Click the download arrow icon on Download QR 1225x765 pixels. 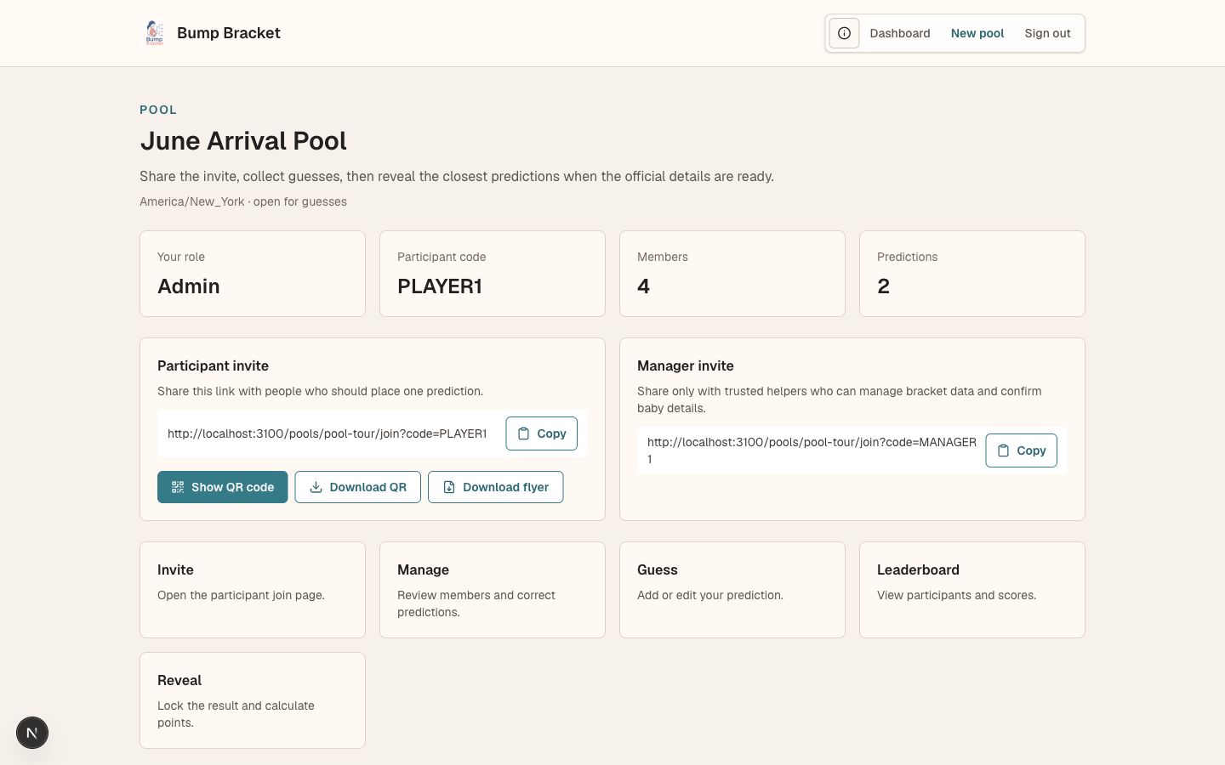[x=316, y=487]
